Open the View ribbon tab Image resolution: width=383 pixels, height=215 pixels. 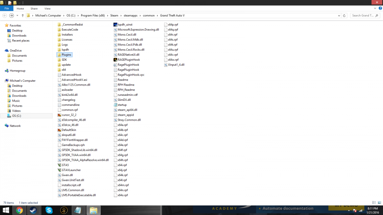click(x=47, y=8)
